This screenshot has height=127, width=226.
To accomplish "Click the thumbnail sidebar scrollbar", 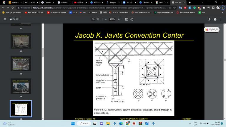I will [x=43, y=52].
